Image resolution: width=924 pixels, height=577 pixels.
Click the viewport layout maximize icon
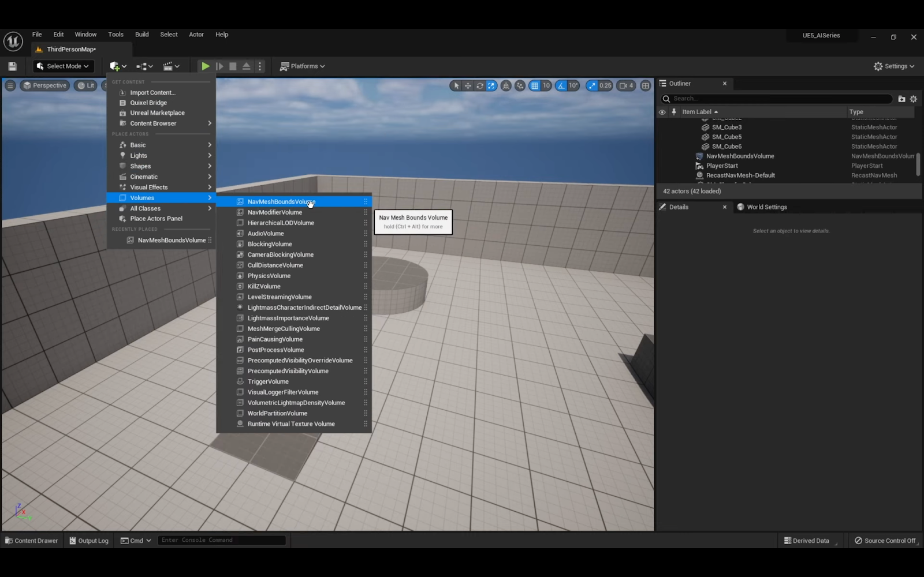pos(646,85)
